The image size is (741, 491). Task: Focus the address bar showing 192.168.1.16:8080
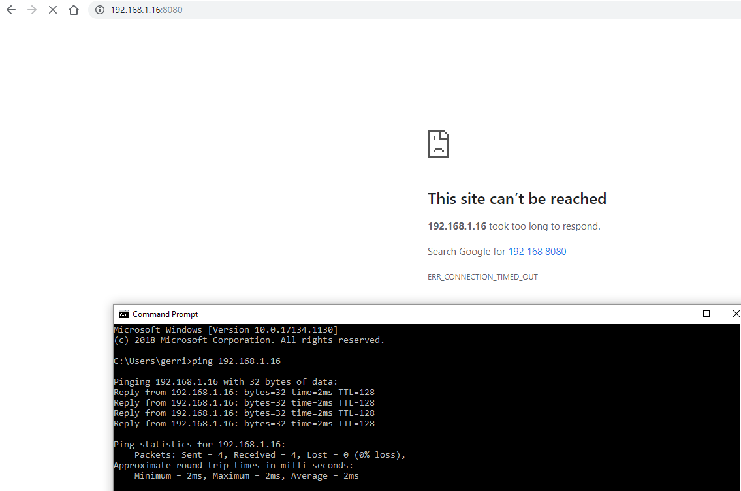416,10
